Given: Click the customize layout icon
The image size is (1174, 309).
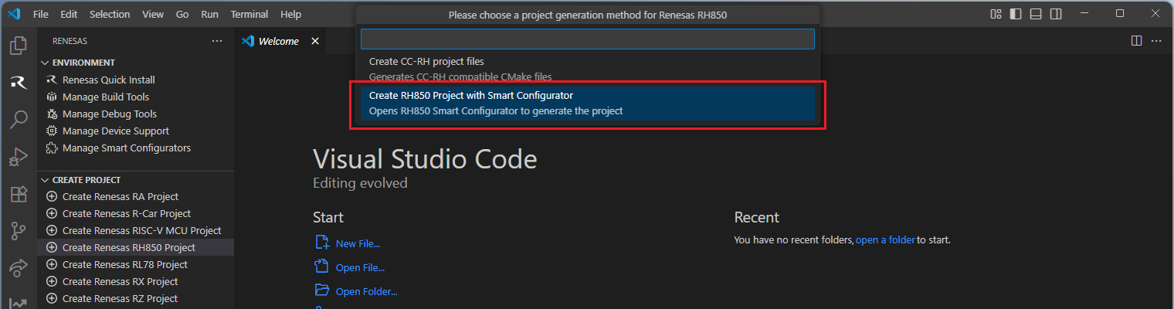Looking at the screenshot, I should tap(996, 14).
